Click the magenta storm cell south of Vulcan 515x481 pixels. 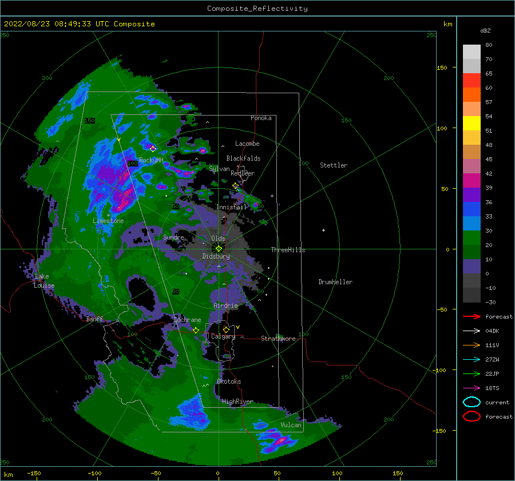click(x=280, y=441)
